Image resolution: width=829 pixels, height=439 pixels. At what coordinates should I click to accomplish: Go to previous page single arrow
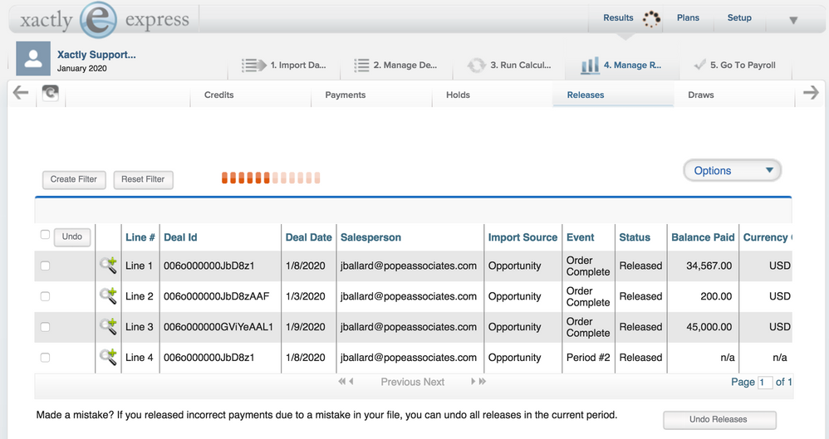351,382
